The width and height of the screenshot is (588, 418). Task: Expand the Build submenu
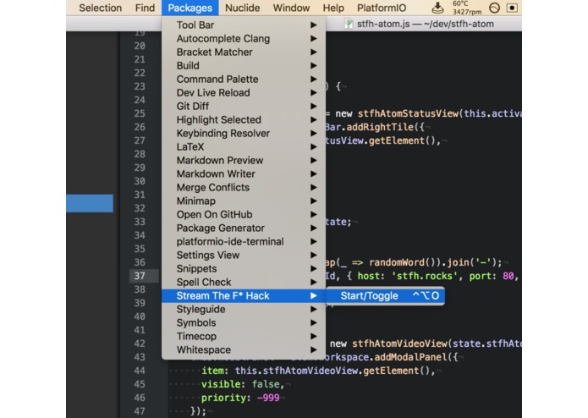pos(244,66)
